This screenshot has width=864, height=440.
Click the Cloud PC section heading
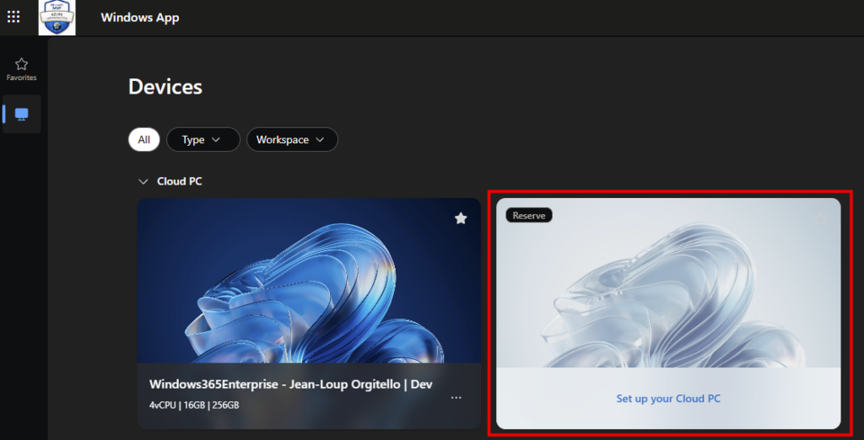coord(180,181)
